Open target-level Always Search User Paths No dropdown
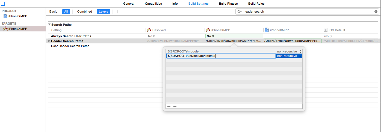Image resolution: width=381 pixels, height=132 pixels. 234,36
